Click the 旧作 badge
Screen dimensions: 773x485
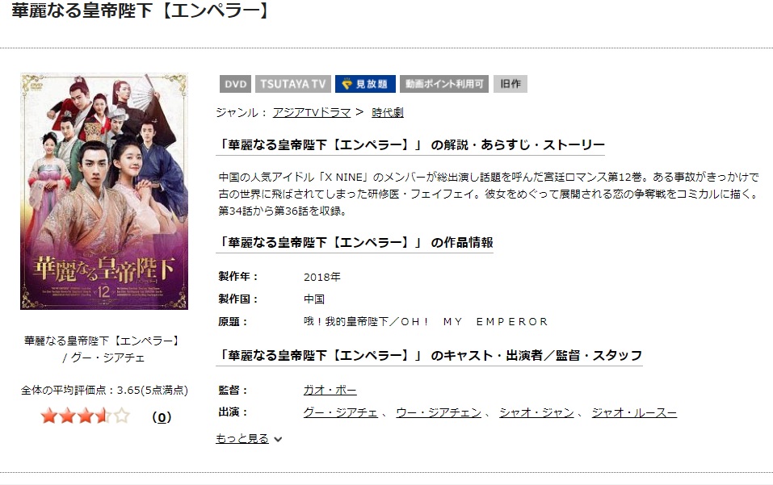pos(510,84)
